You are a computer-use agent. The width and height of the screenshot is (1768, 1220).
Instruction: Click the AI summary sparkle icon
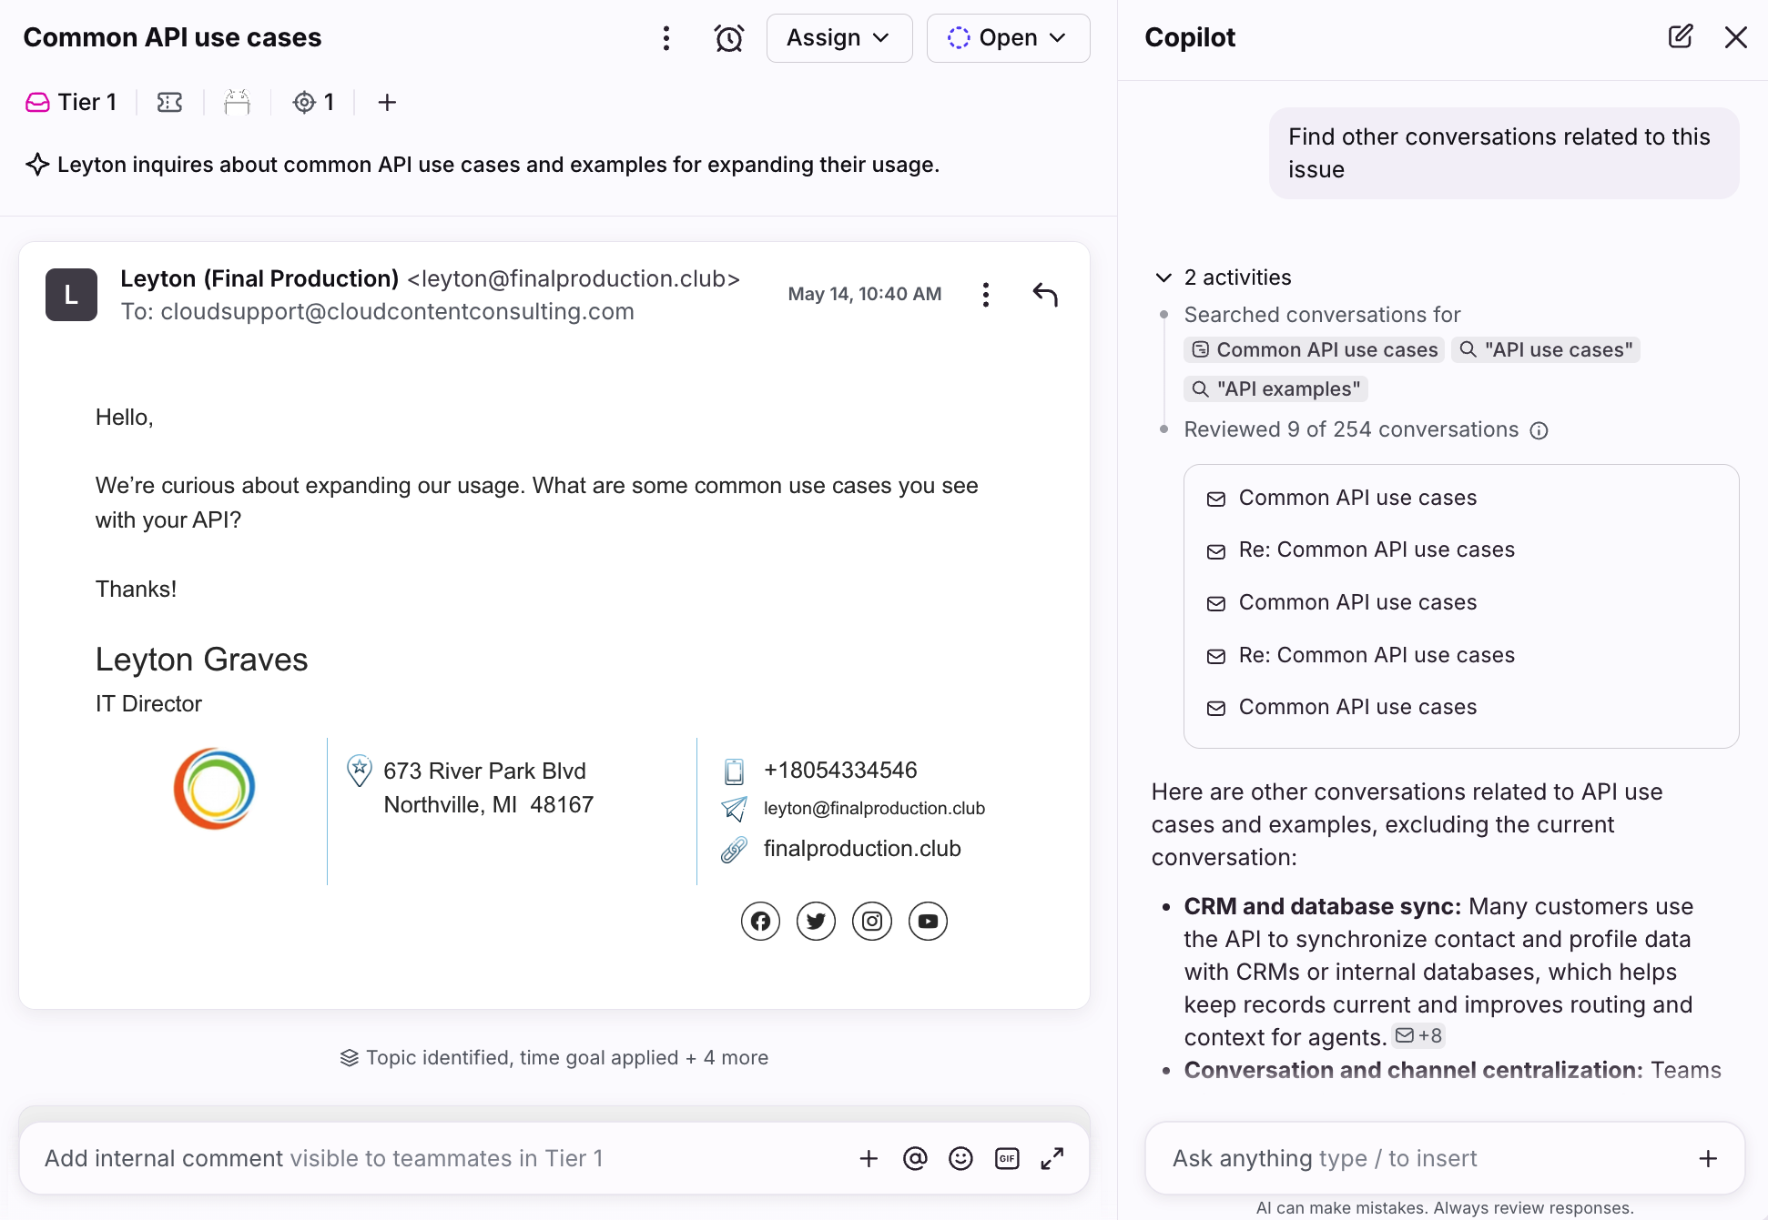tap(37, 165)
